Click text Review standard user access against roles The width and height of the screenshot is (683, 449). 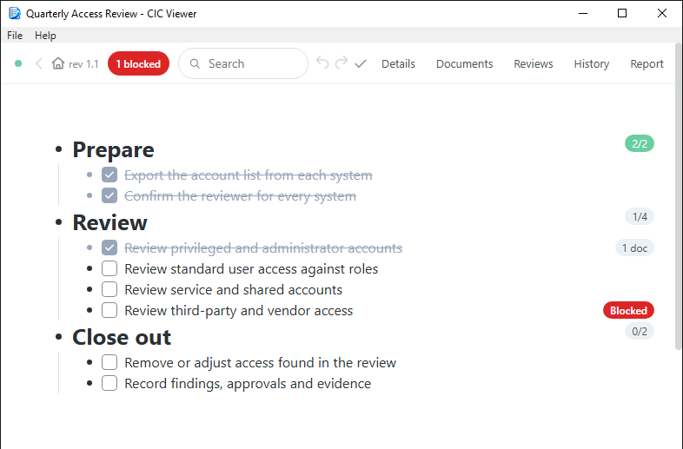tap(251, 268)
